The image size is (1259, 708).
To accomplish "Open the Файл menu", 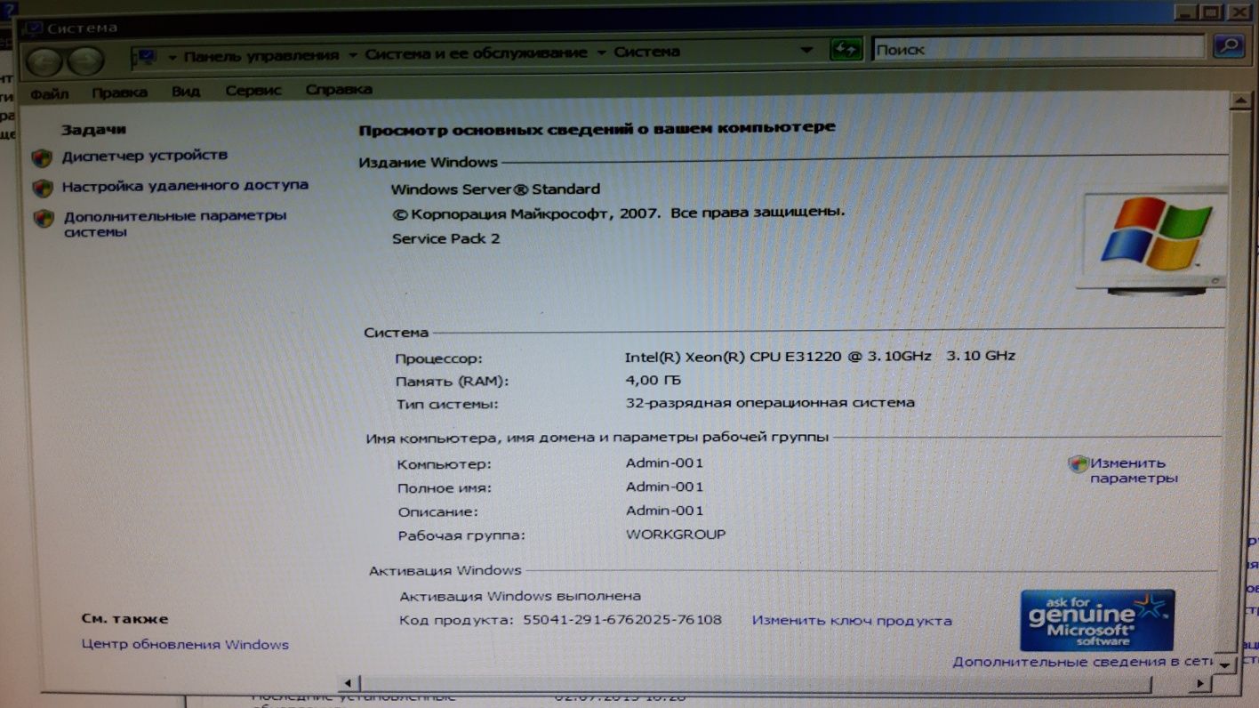I will click(49, 93).
